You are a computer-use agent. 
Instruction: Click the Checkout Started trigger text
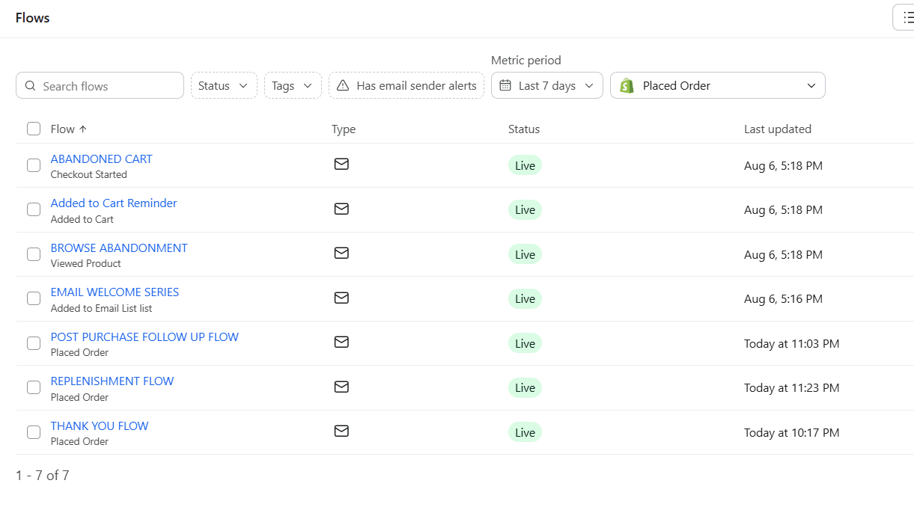click(x=89, y=174)
